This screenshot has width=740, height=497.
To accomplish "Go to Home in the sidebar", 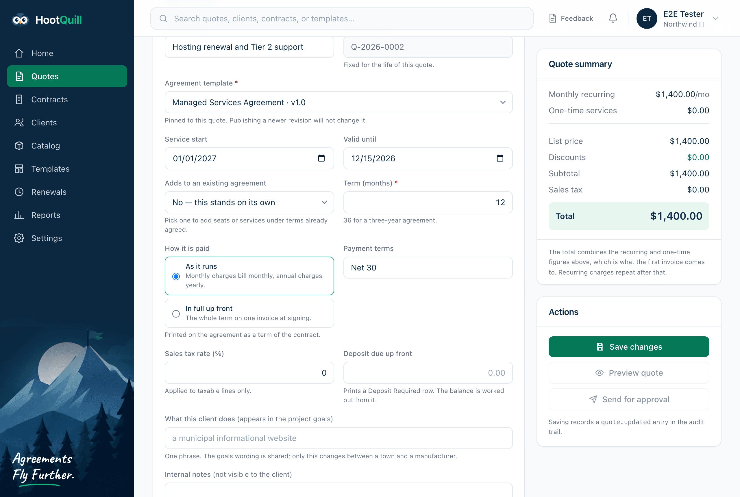I will 67,53.
